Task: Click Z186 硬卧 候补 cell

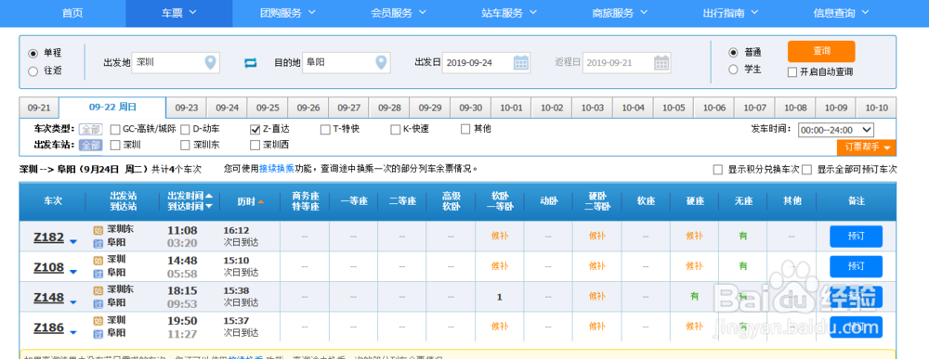Action: coord(596,327)
